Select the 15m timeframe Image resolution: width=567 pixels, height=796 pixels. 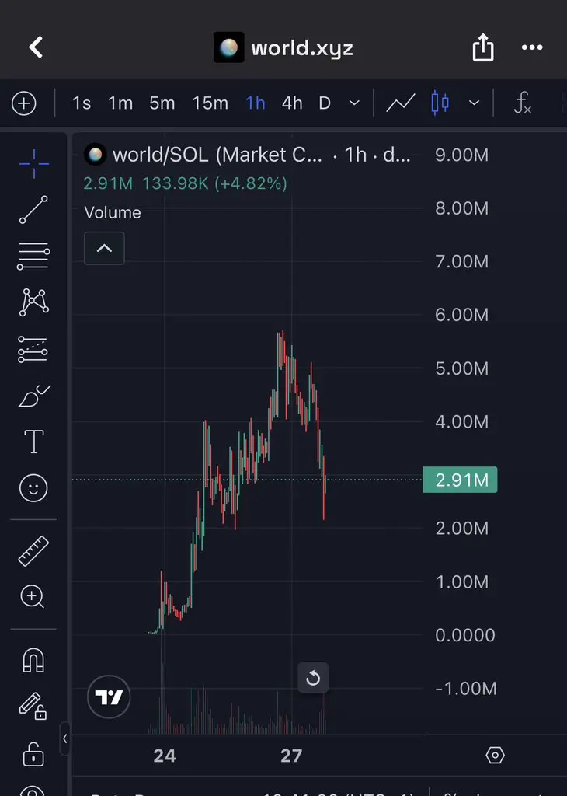point(210,103)
